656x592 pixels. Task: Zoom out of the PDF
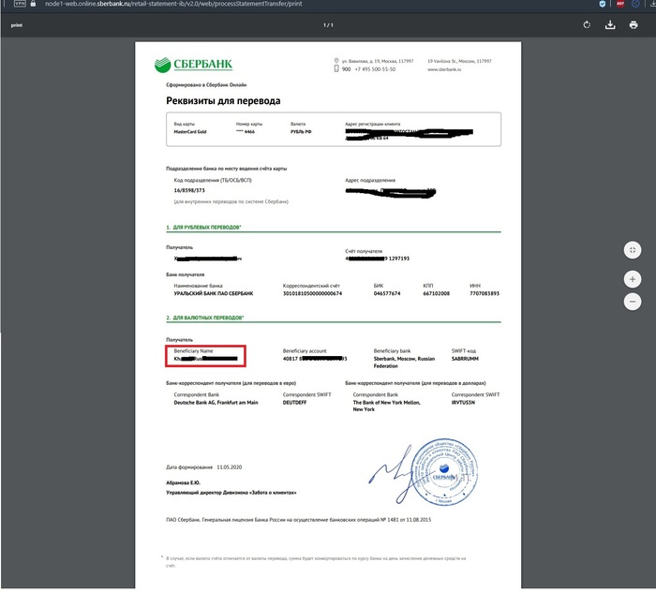(633, 302)
